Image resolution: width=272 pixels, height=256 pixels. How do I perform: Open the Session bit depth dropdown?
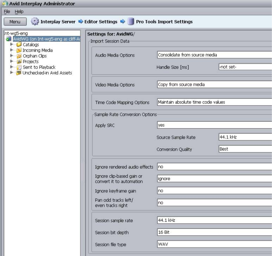click(x=214, y=232)
